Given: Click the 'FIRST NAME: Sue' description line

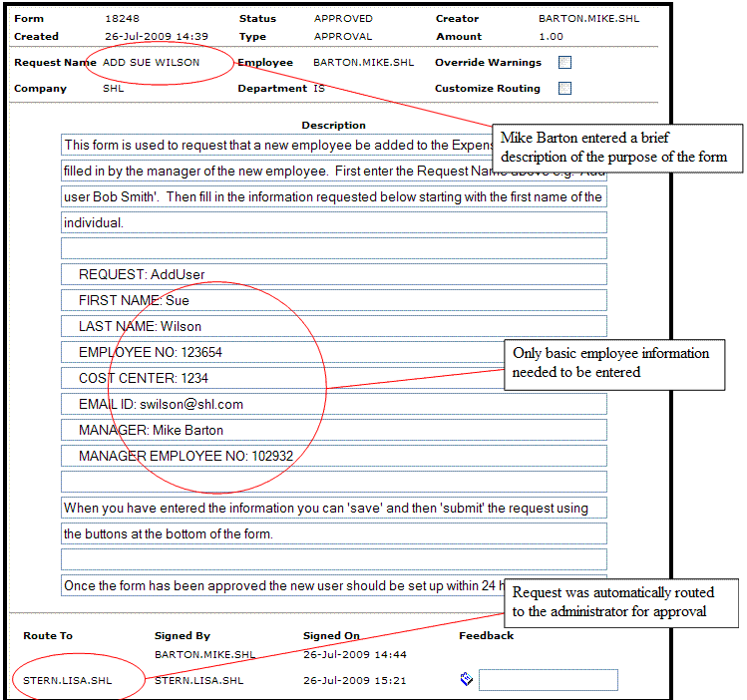Looking at the screenshot, I should 333,300.
